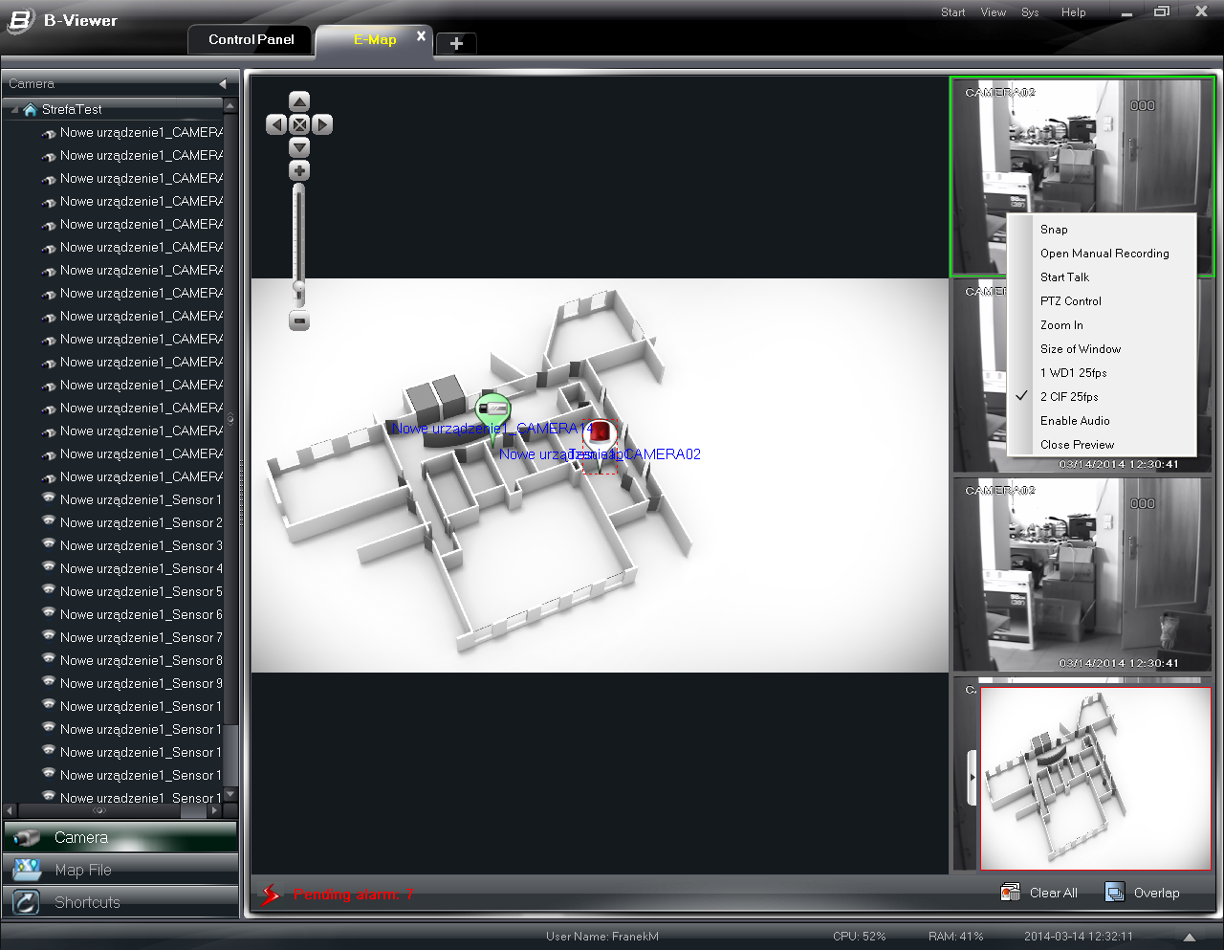Click the B-Viewer logo icon
1224x950 pixels.
coord(20,20)
